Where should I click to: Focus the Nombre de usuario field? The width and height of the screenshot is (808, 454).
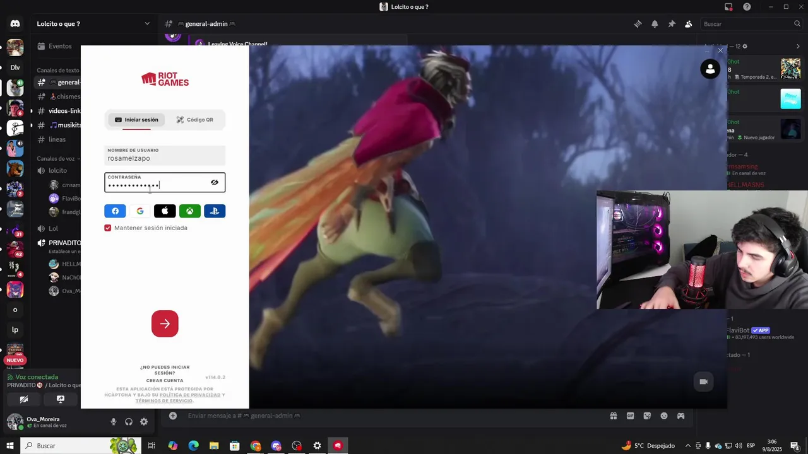pos(165,155)
